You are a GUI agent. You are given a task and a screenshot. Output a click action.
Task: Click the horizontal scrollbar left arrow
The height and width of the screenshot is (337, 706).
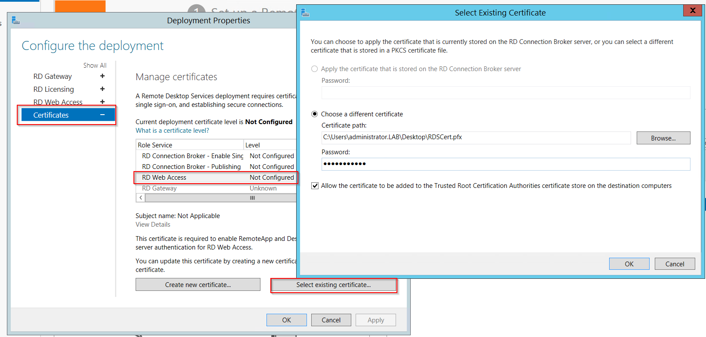pyautogui.click(x=140, y=198)
